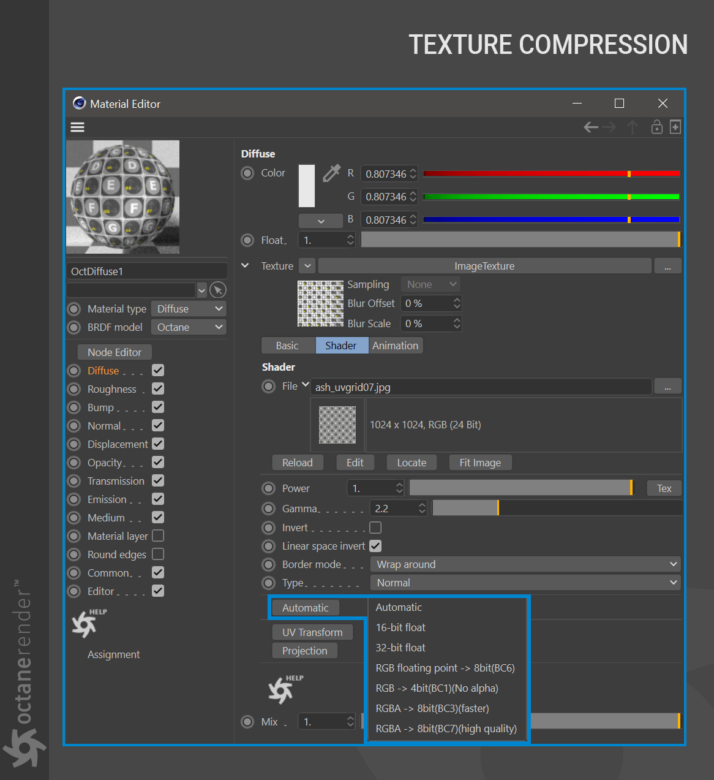Click the Gamma slider bar
Screen dimensions: 714x780
point(557,508)
